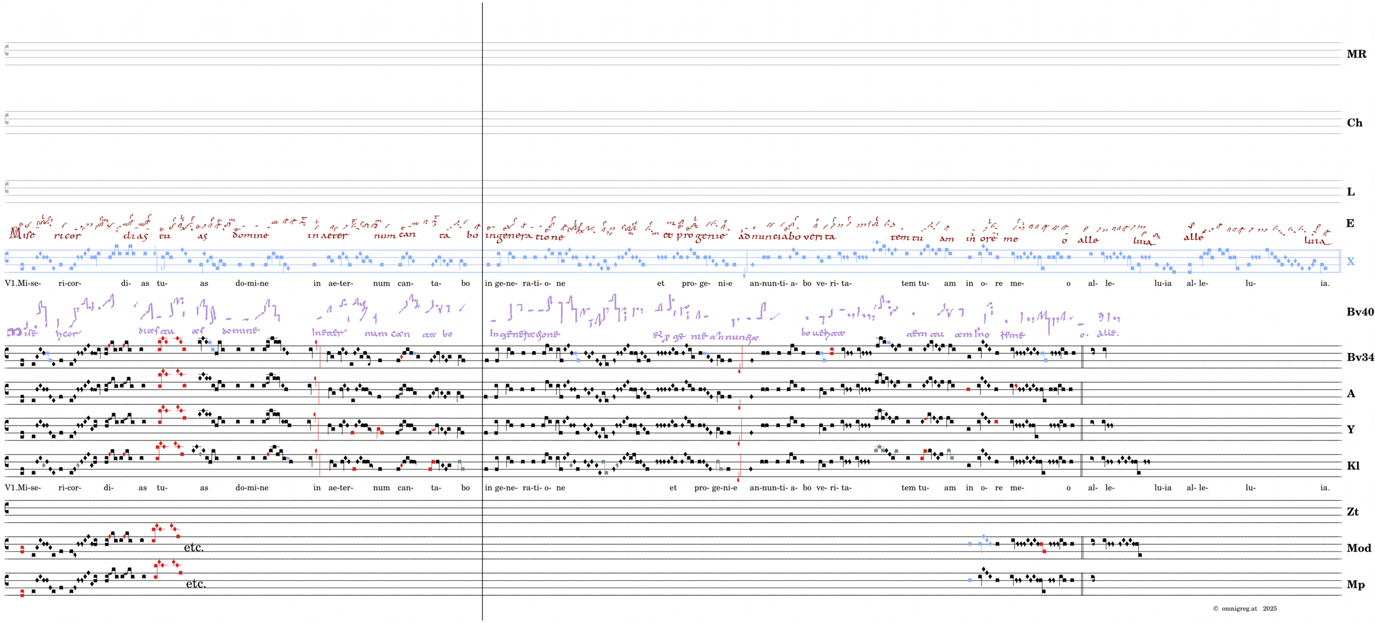Click the C clef on the Mp staff
Screen dimensions: 1375x623
point(7,580)
